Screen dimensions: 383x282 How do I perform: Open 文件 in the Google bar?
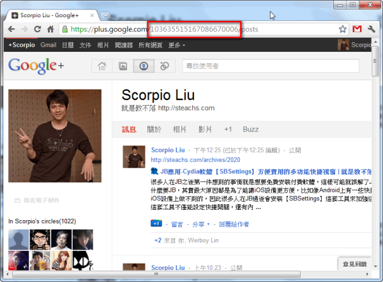tap(86, 45)
